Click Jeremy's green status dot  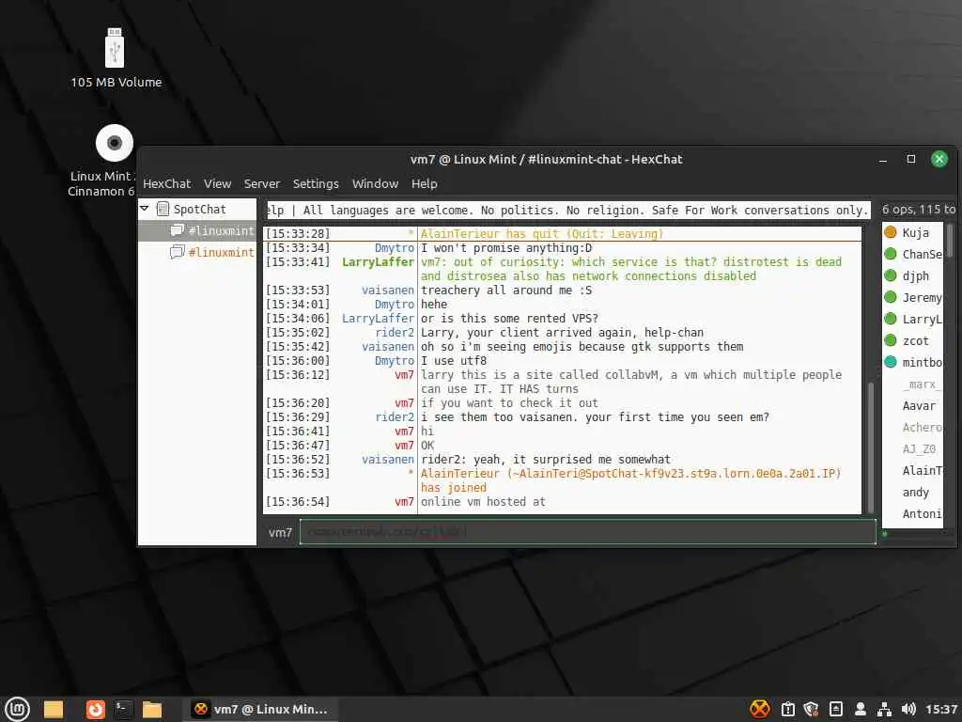pos(891,297)
